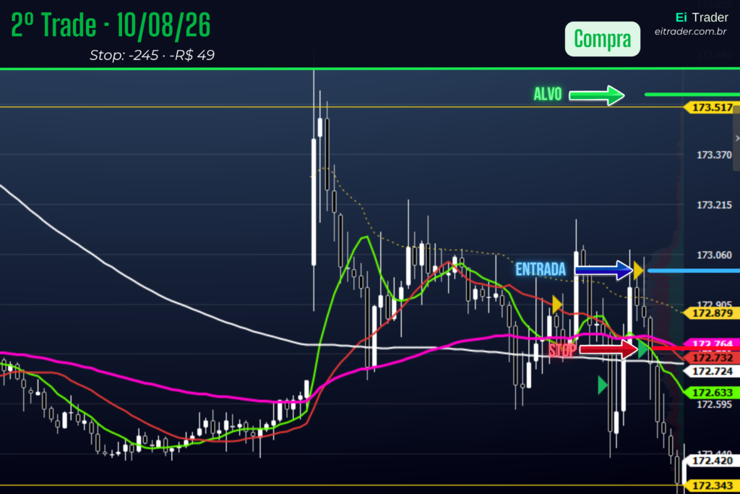
Task: Expand the side panel chevron on the right edge
Action: [x=736, y=138]
